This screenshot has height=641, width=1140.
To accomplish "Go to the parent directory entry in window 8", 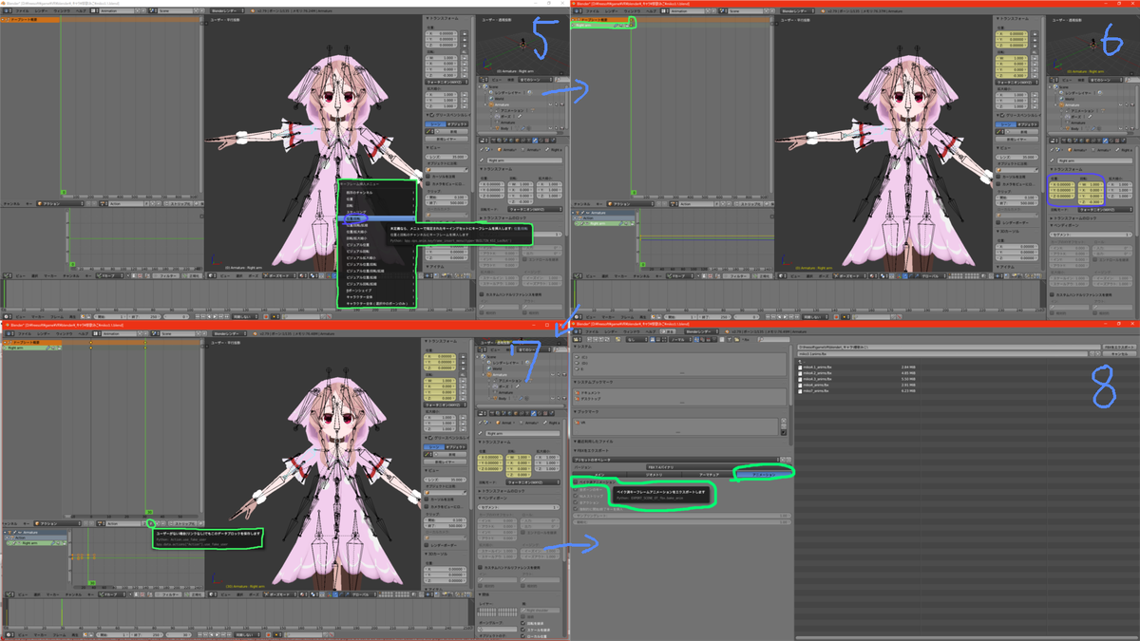I will [800, 361].
